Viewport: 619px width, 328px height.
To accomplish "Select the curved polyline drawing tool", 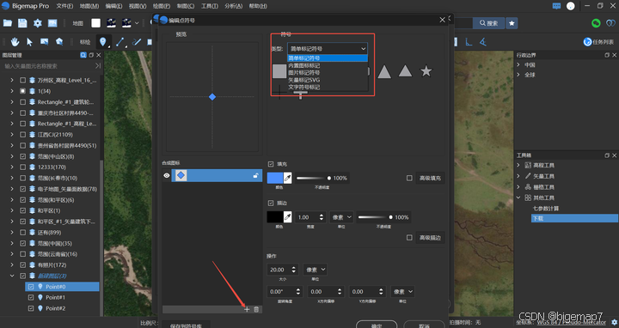I will coord(137,41).
